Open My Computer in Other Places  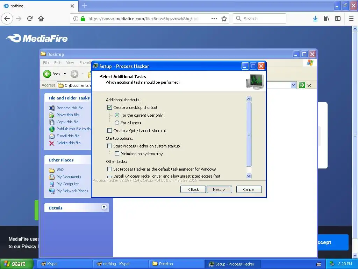point(67,184)
